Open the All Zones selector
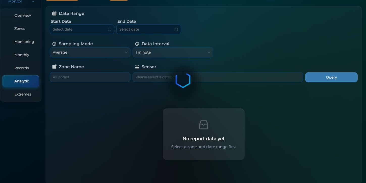Viewport: 366px width, 183px height. pyautogui.click(x=90, y=77)
